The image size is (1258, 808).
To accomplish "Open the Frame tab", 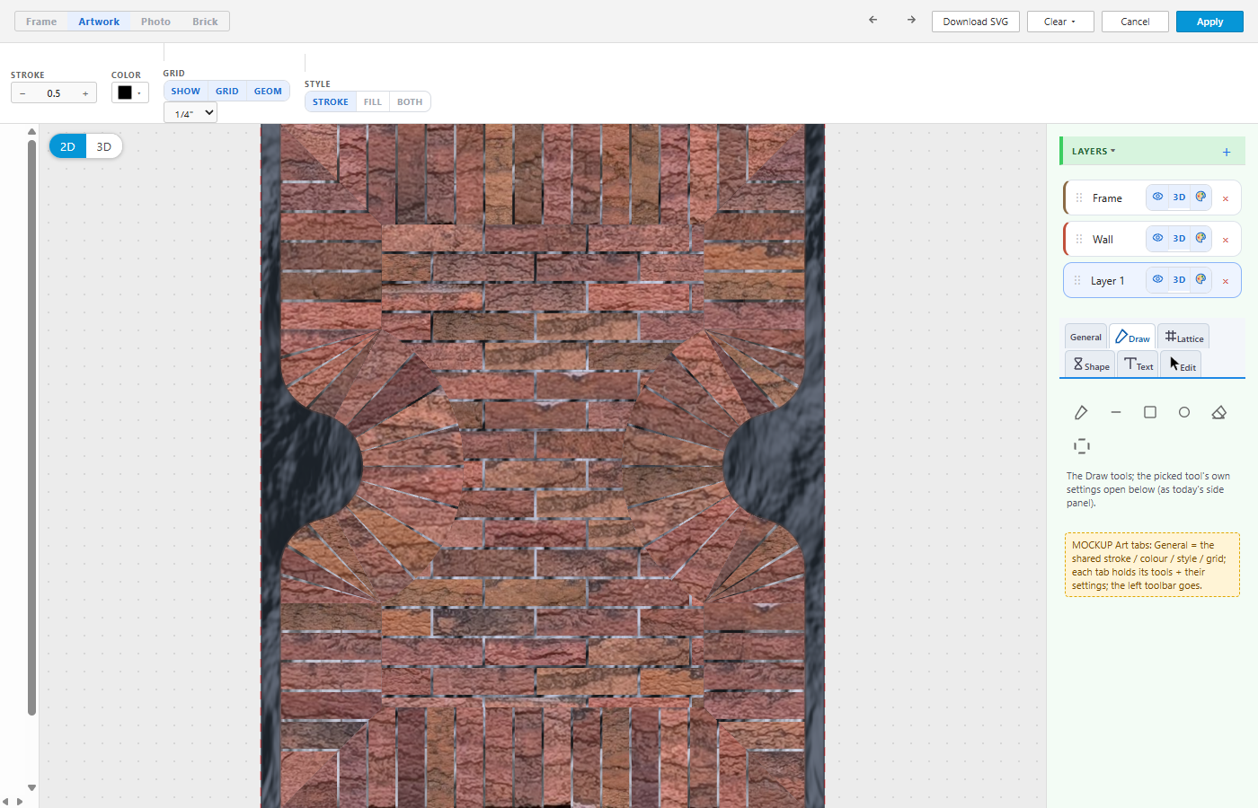I will (x=41, y=22).
